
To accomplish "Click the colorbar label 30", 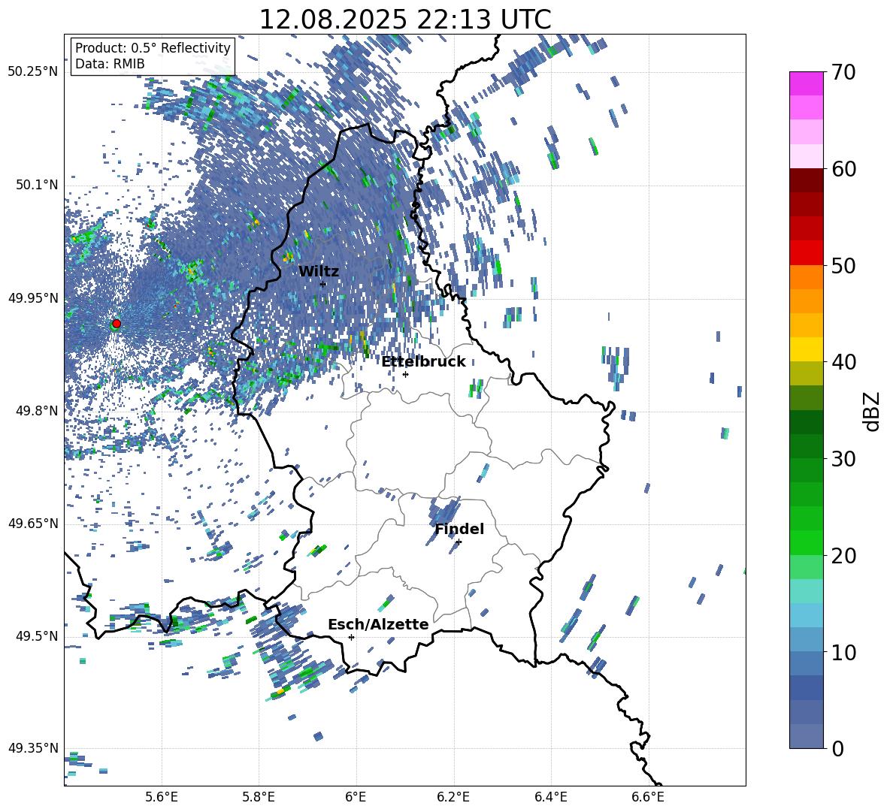I will click(x=843, y=459).
